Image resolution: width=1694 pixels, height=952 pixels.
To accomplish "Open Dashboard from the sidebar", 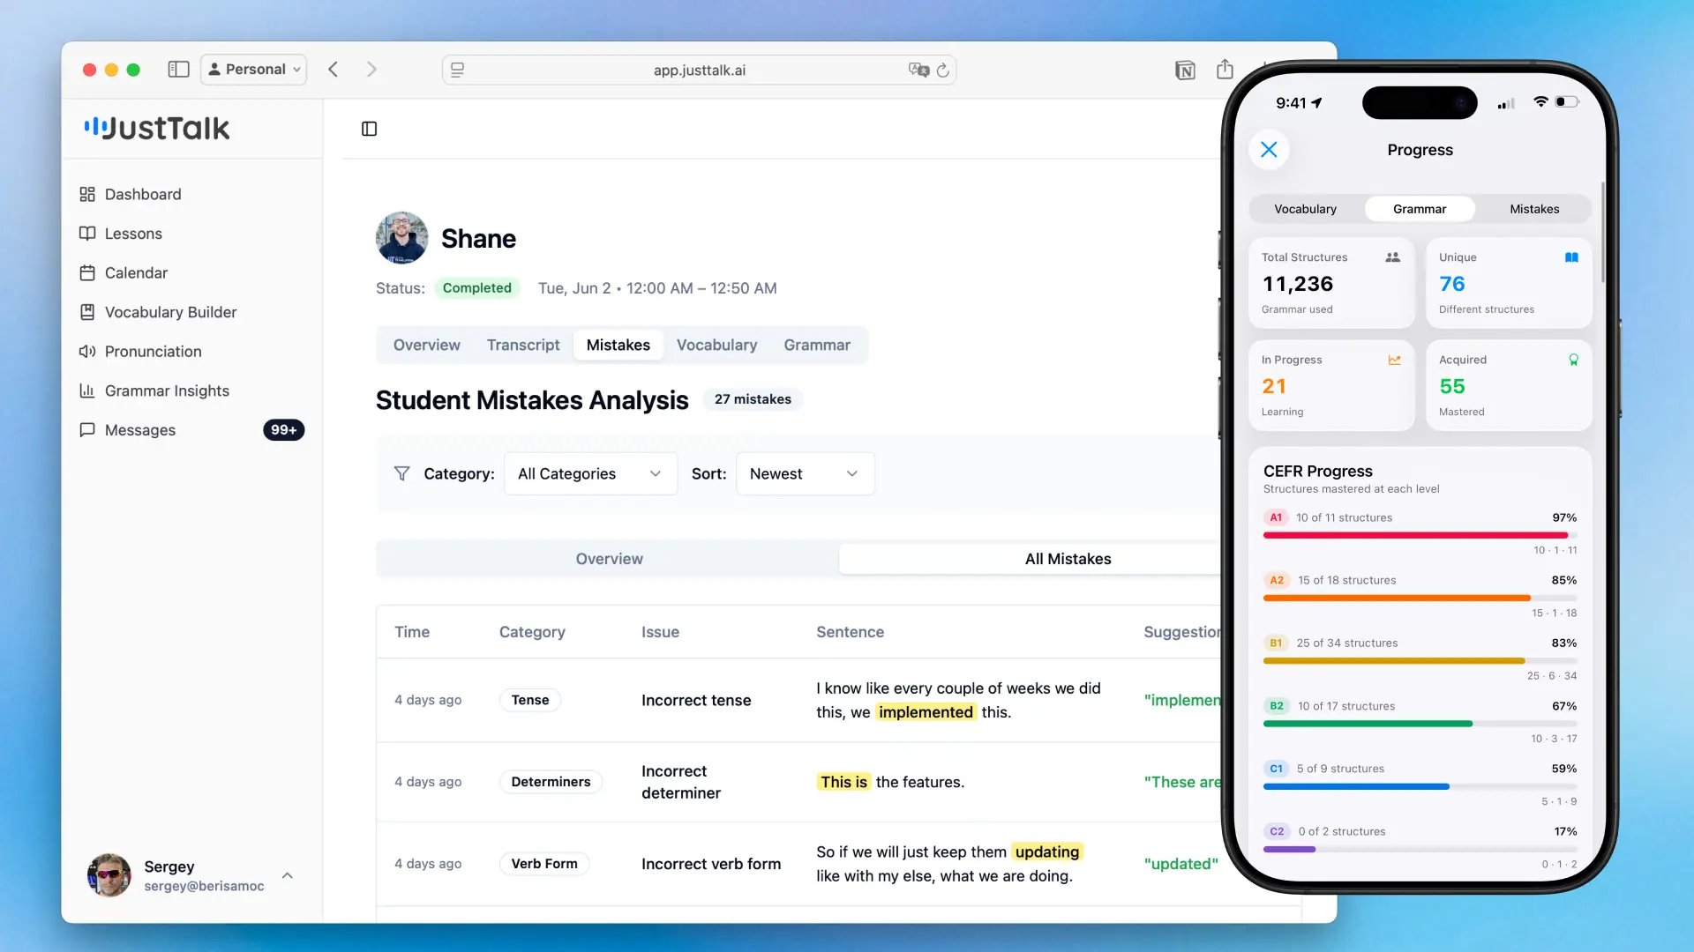I will pyautogui.click(x=143, y=194).
